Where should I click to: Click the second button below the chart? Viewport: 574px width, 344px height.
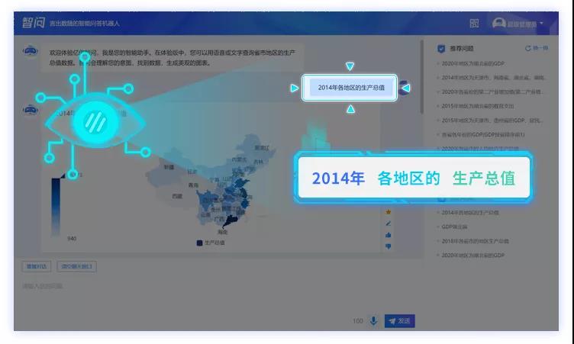[x=76, y=266]
